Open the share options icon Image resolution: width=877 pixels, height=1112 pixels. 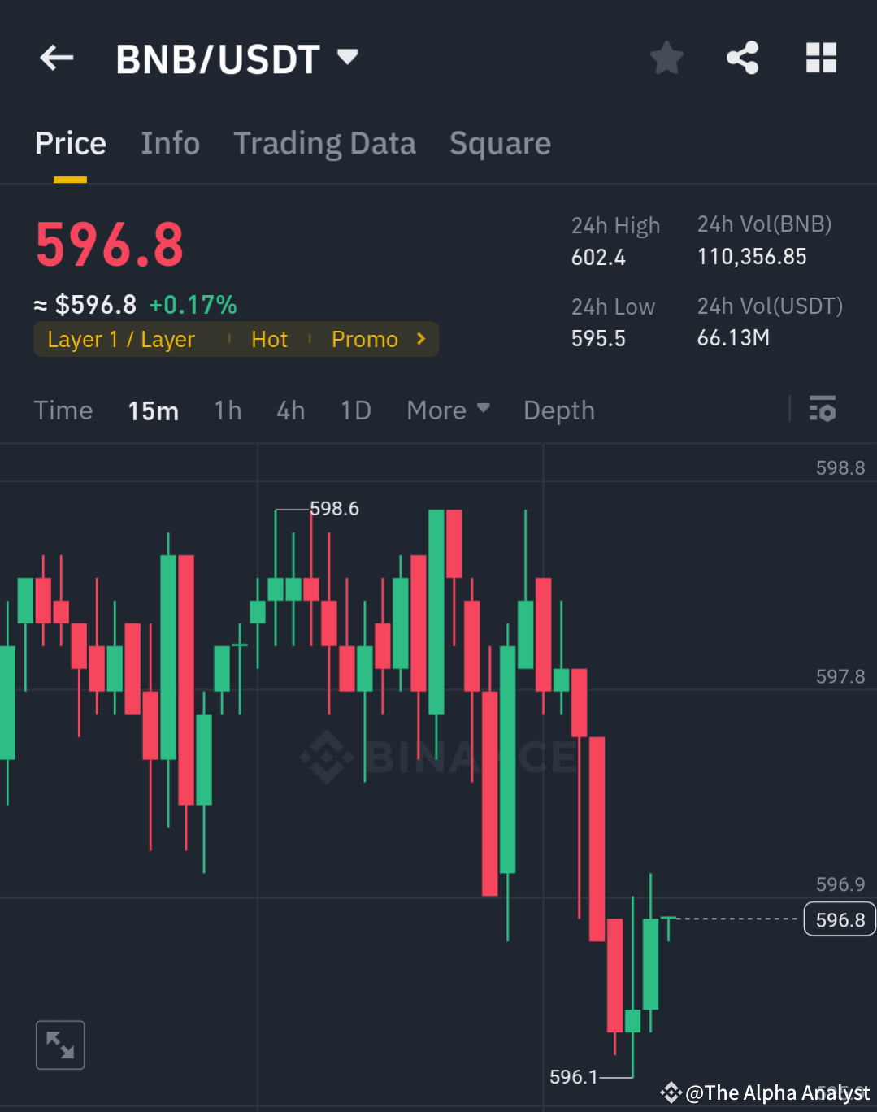coord(742,57)
